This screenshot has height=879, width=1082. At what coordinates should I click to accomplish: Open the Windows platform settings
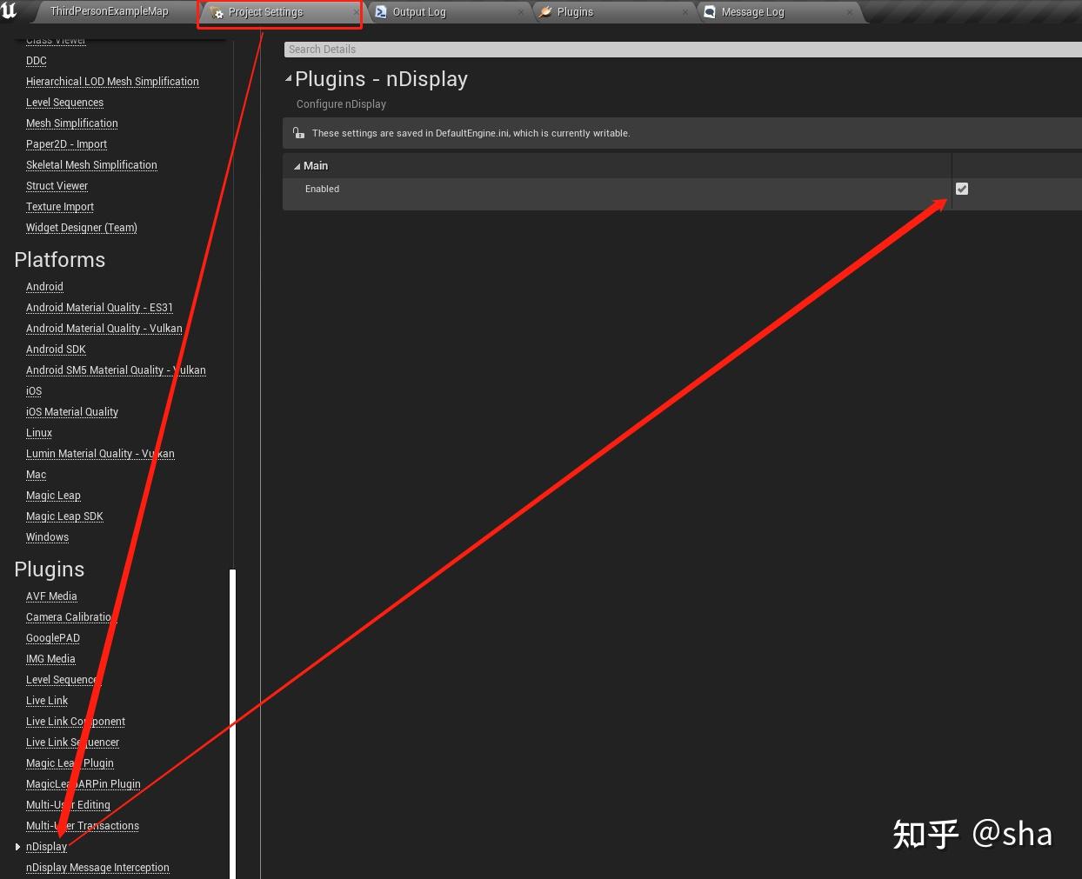[47, 537]
